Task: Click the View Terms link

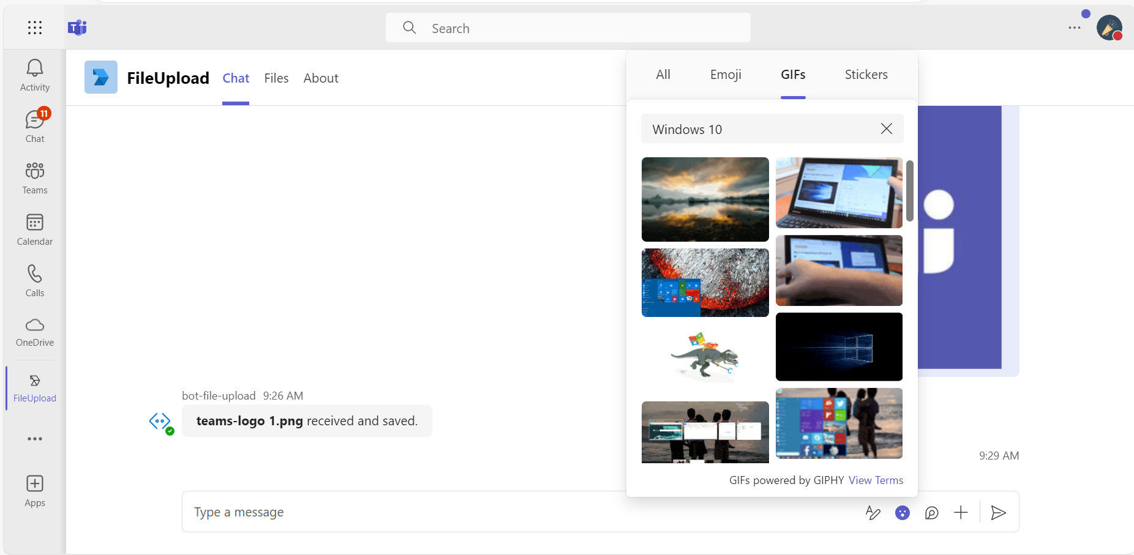Action: pyautogui.click(x=876, y=480)
